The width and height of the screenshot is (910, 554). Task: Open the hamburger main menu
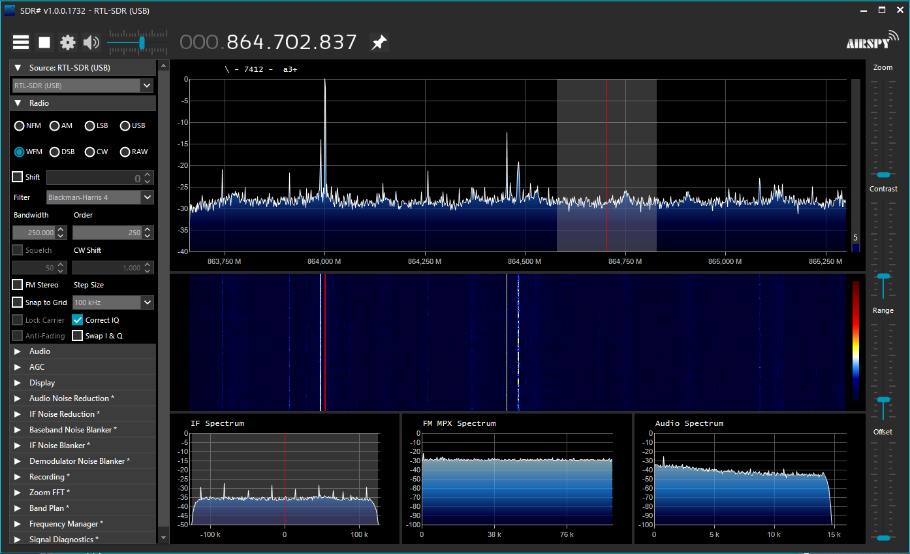(x=21, y=42)
